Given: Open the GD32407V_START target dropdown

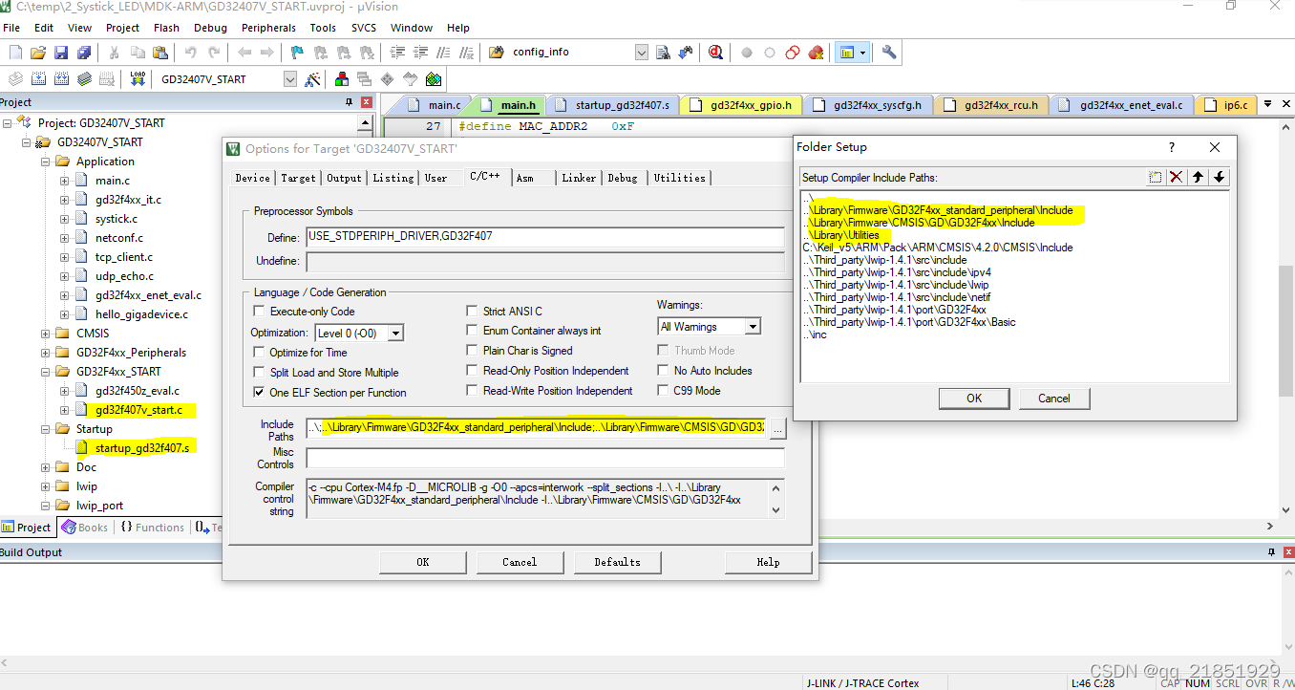Looking at the screenshot, I should pyautogui.click(x=290, y=79).
